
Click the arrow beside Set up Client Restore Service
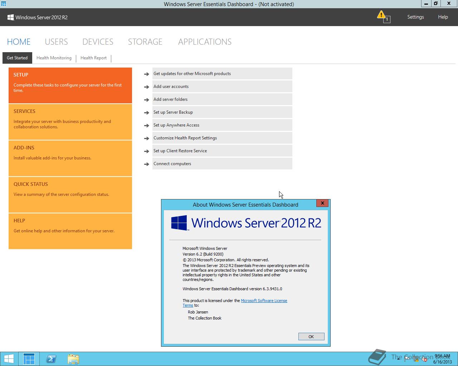pos(146,151)
